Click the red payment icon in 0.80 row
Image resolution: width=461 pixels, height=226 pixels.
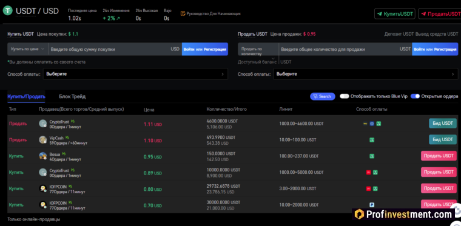pyautogui.click(x=368, y=188)
